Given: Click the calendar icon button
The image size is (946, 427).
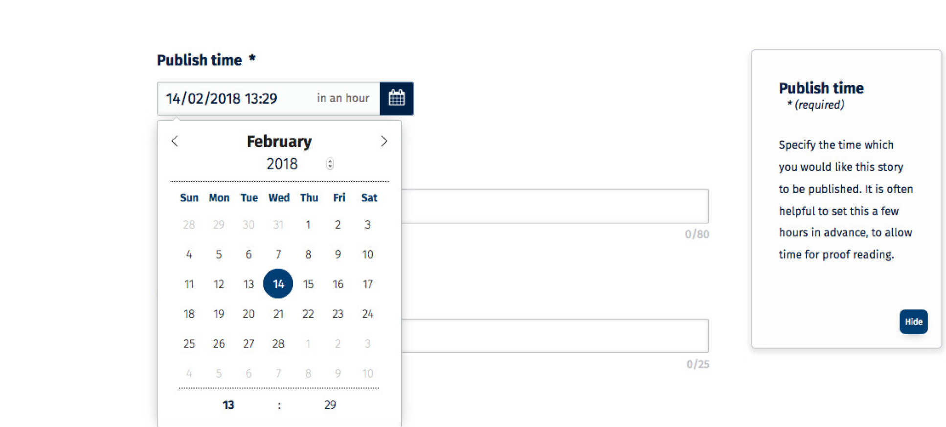Looking at the screenshot, I should (x=396, y=98).
